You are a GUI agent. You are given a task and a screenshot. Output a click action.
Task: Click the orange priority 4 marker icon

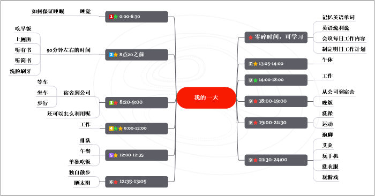click(111, 129)
